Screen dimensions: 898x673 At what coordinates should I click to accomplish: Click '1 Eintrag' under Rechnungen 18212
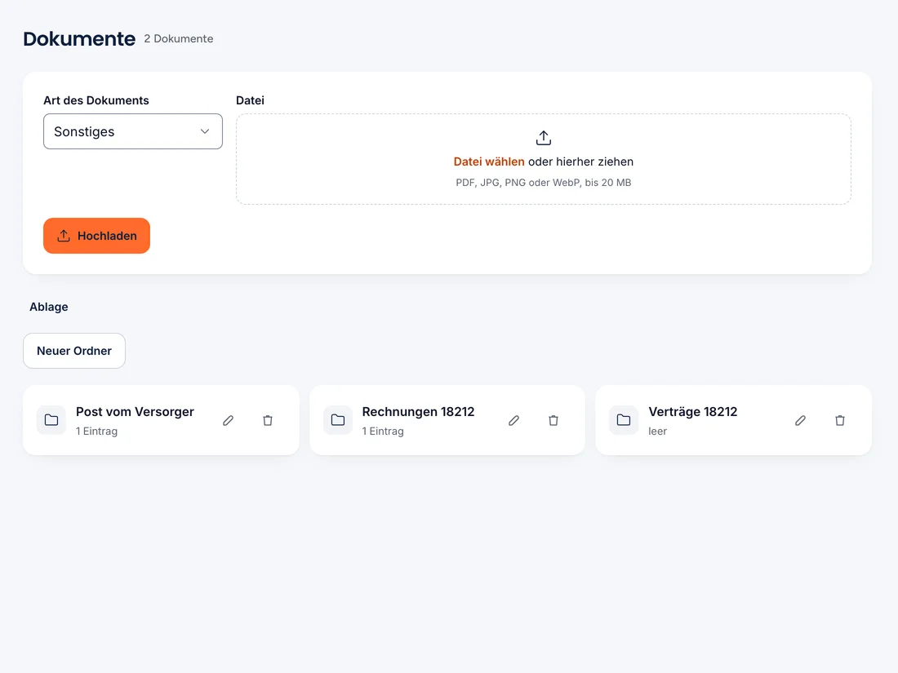click(383, 431)
